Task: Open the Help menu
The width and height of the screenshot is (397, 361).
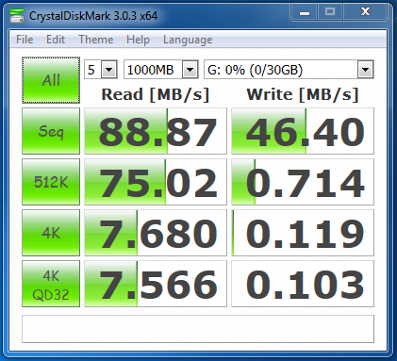Action: pos(138,40)
